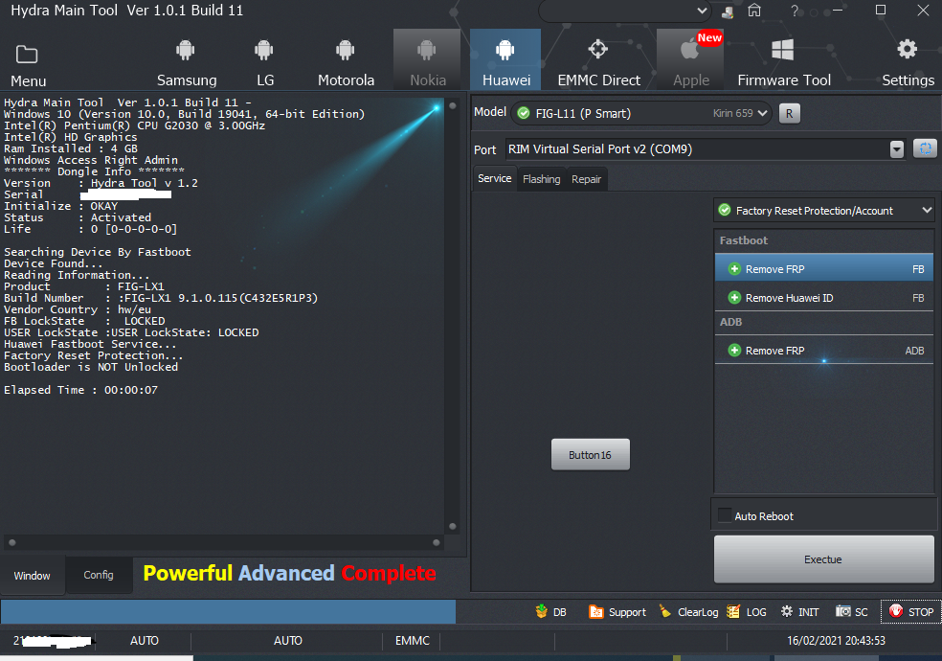The width and height of the screenshot is (942, 661).
Task: Click plus icon for Remove Huawei ID
Action: tap(734, 297)
